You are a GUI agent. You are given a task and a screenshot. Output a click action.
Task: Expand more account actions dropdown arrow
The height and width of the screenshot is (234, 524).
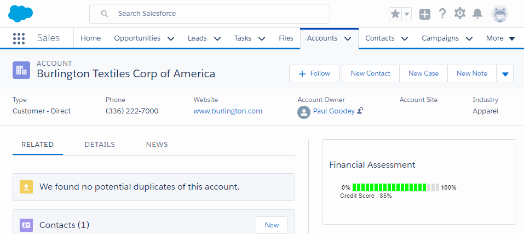coord(505,73)
